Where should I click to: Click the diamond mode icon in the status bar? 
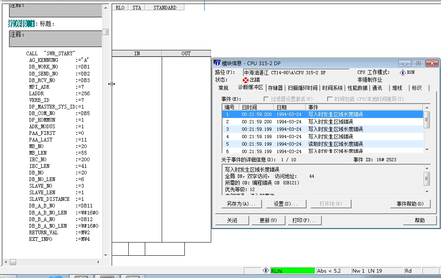click(266, 271)
